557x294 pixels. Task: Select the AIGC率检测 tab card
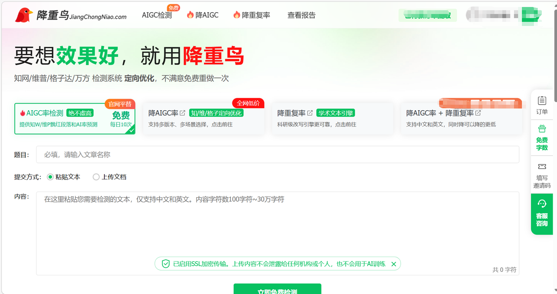(75, 119)
